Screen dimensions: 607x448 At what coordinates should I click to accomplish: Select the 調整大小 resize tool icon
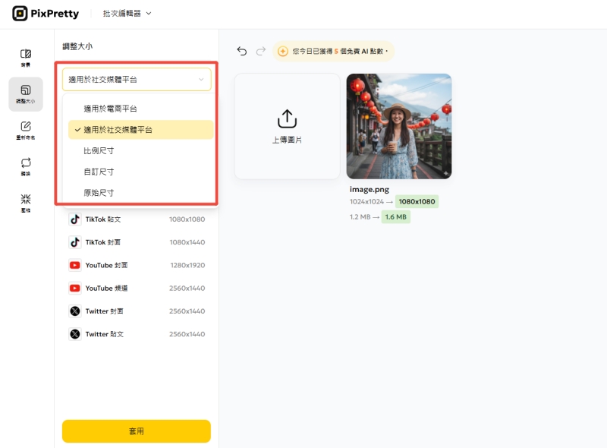click(26, 94)
